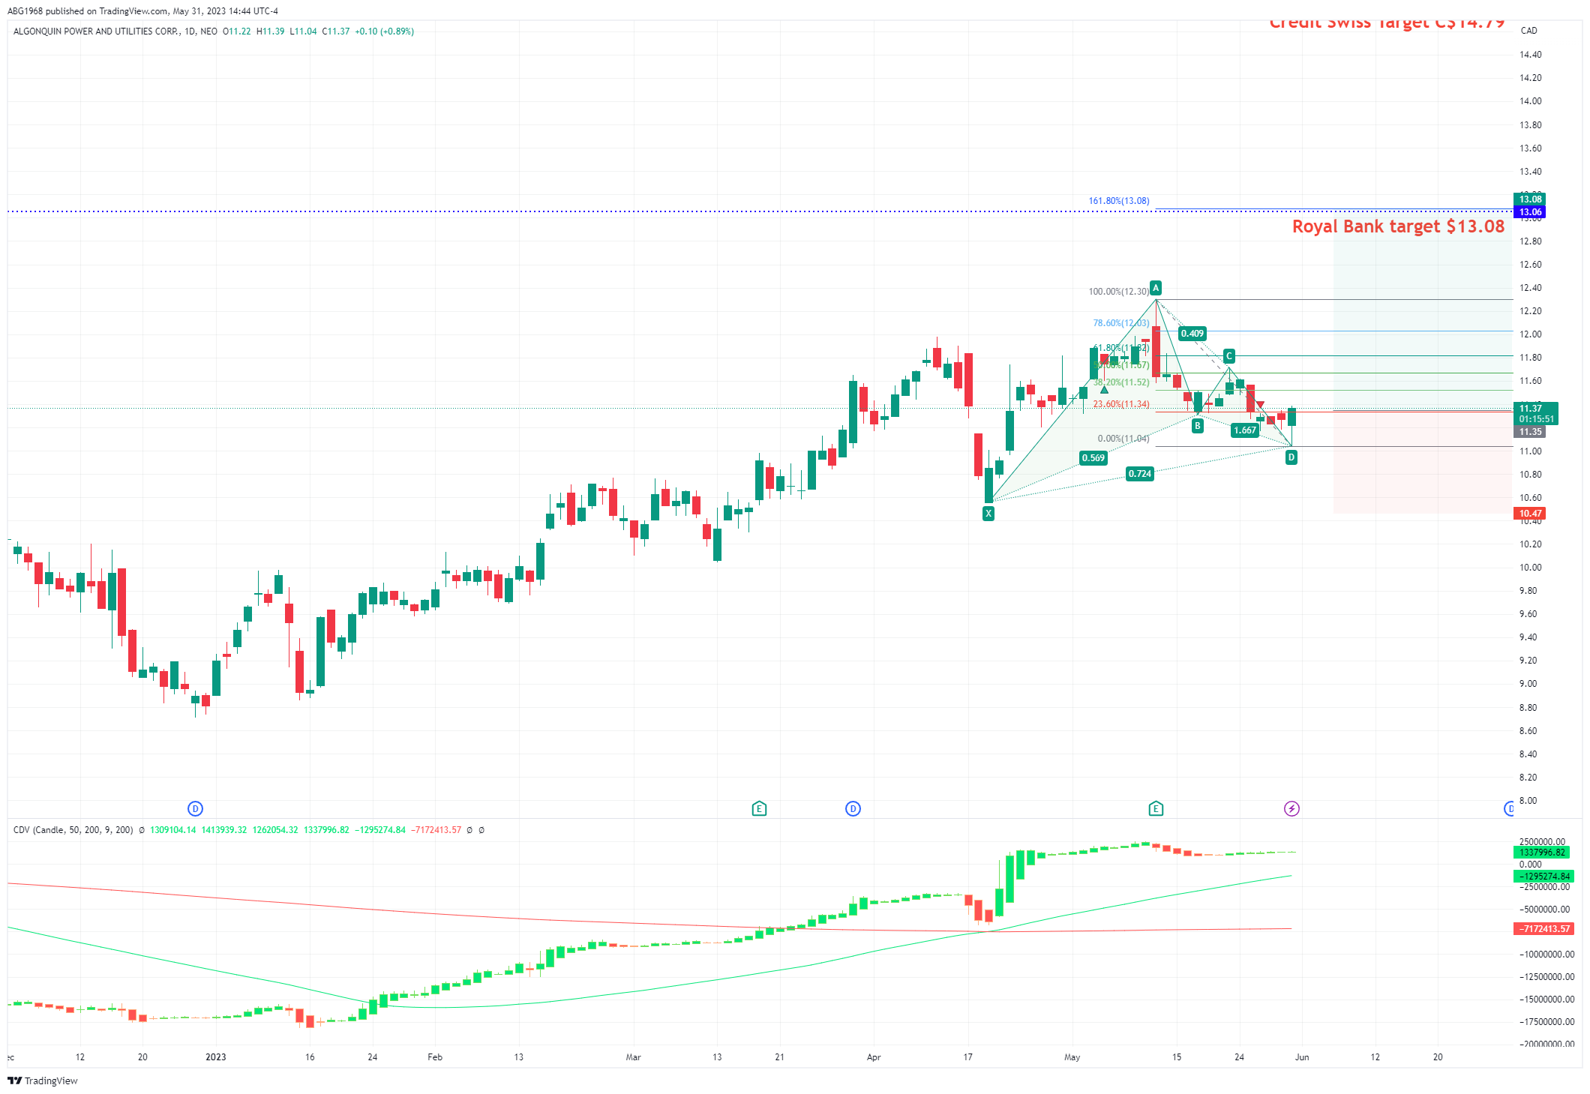The image size is (1590, 1094).
Task: Click the earnings E marker in mid-May
Action: [x=1156, y=808]
